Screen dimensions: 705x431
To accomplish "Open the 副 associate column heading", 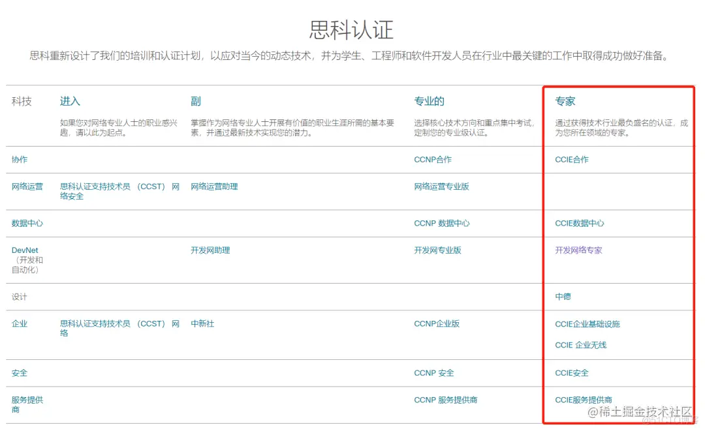I will point(196,102).
